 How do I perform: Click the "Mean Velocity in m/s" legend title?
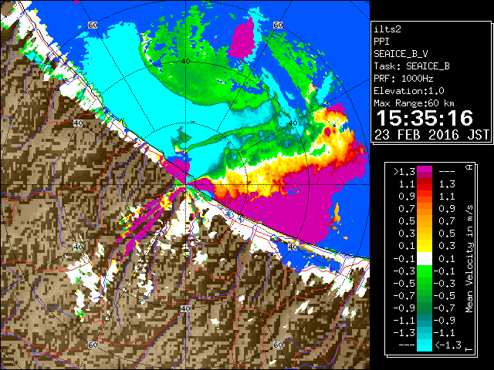click(x=469, y=259)
